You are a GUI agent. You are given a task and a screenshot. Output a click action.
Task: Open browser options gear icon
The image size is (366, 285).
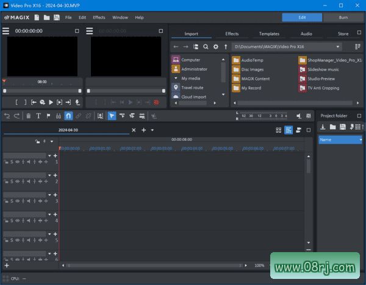[x=216, y=47]
